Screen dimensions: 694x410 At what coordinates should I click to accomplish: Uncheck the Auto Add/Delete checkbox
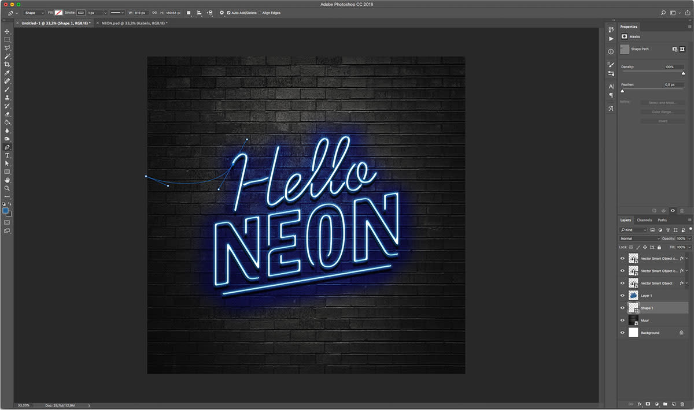228,13
